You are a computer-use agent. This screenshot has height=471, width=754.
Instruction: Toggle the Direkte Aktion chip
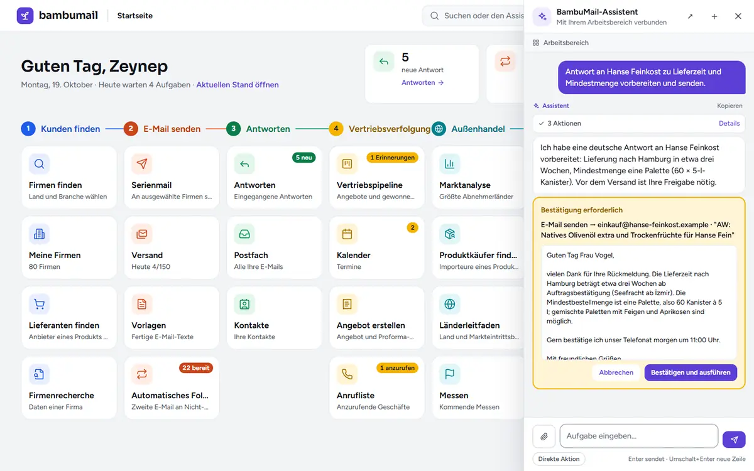559,459
